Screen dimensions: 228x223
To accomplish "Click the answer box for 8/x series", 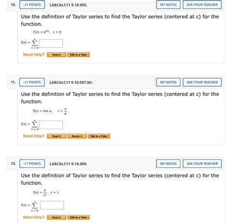I will click(x=52, y=205).
